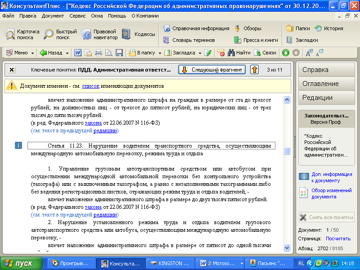Click the red prohibition filter icon
Image resolution: width=360 pixels, height=270 pixels.
[x=221, y=53]
